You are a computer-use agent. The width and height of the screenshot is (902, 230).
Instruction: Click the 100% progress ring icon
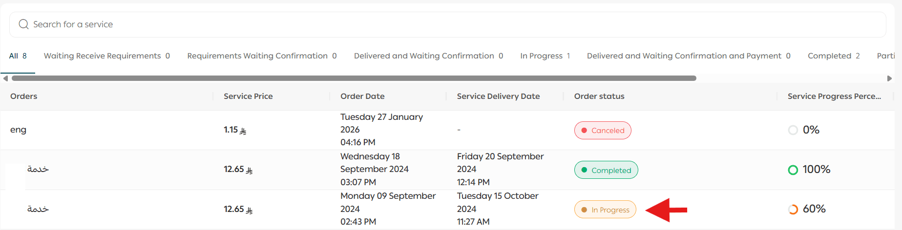(x=793, y=170)
